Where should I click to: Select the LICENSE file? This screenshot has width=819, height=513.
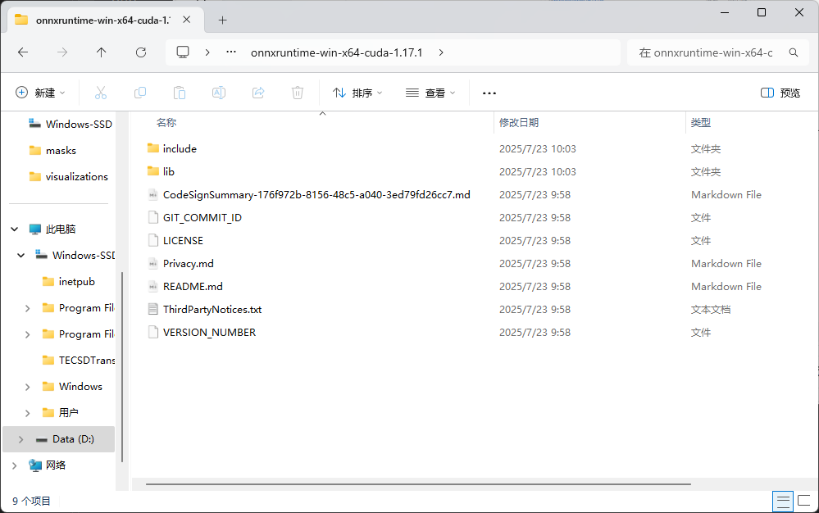tap(183, 241)
